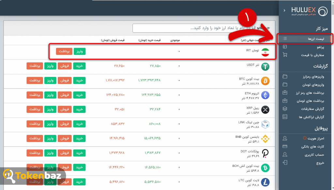Click the Binance BNB coin icon
The height and width of the screenshot is (190, 334).
tap(265, 139)
